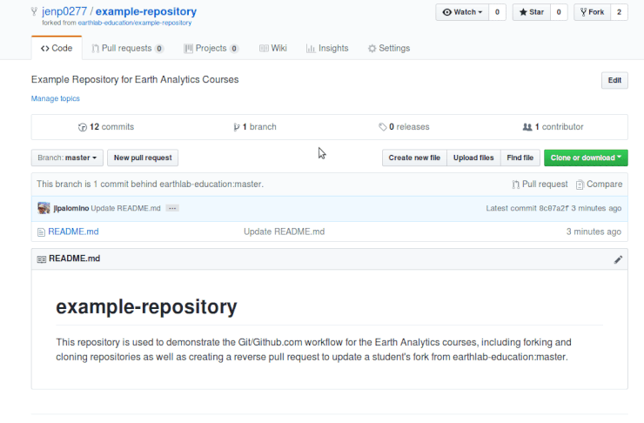
Task: Click the Manage topics link
Action: (x=56, y=98)
